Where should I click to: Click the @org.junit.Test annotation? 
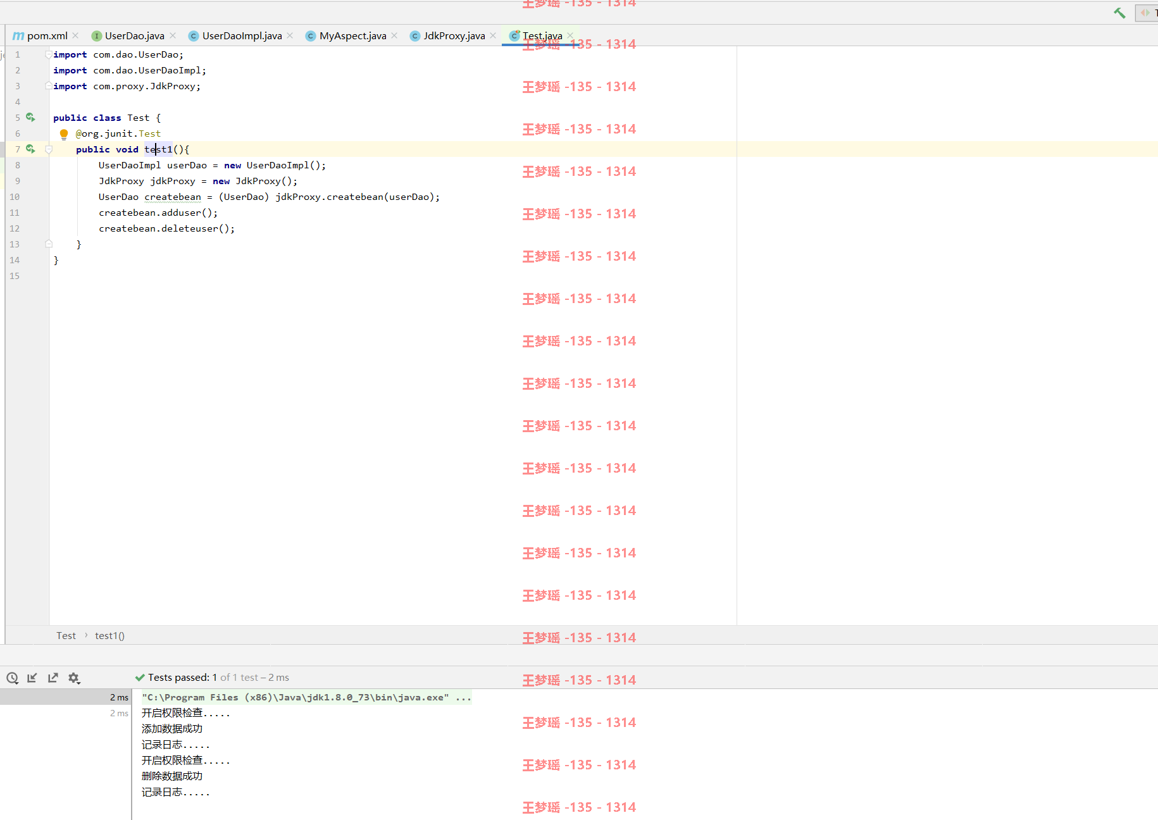tap(118, 134)
